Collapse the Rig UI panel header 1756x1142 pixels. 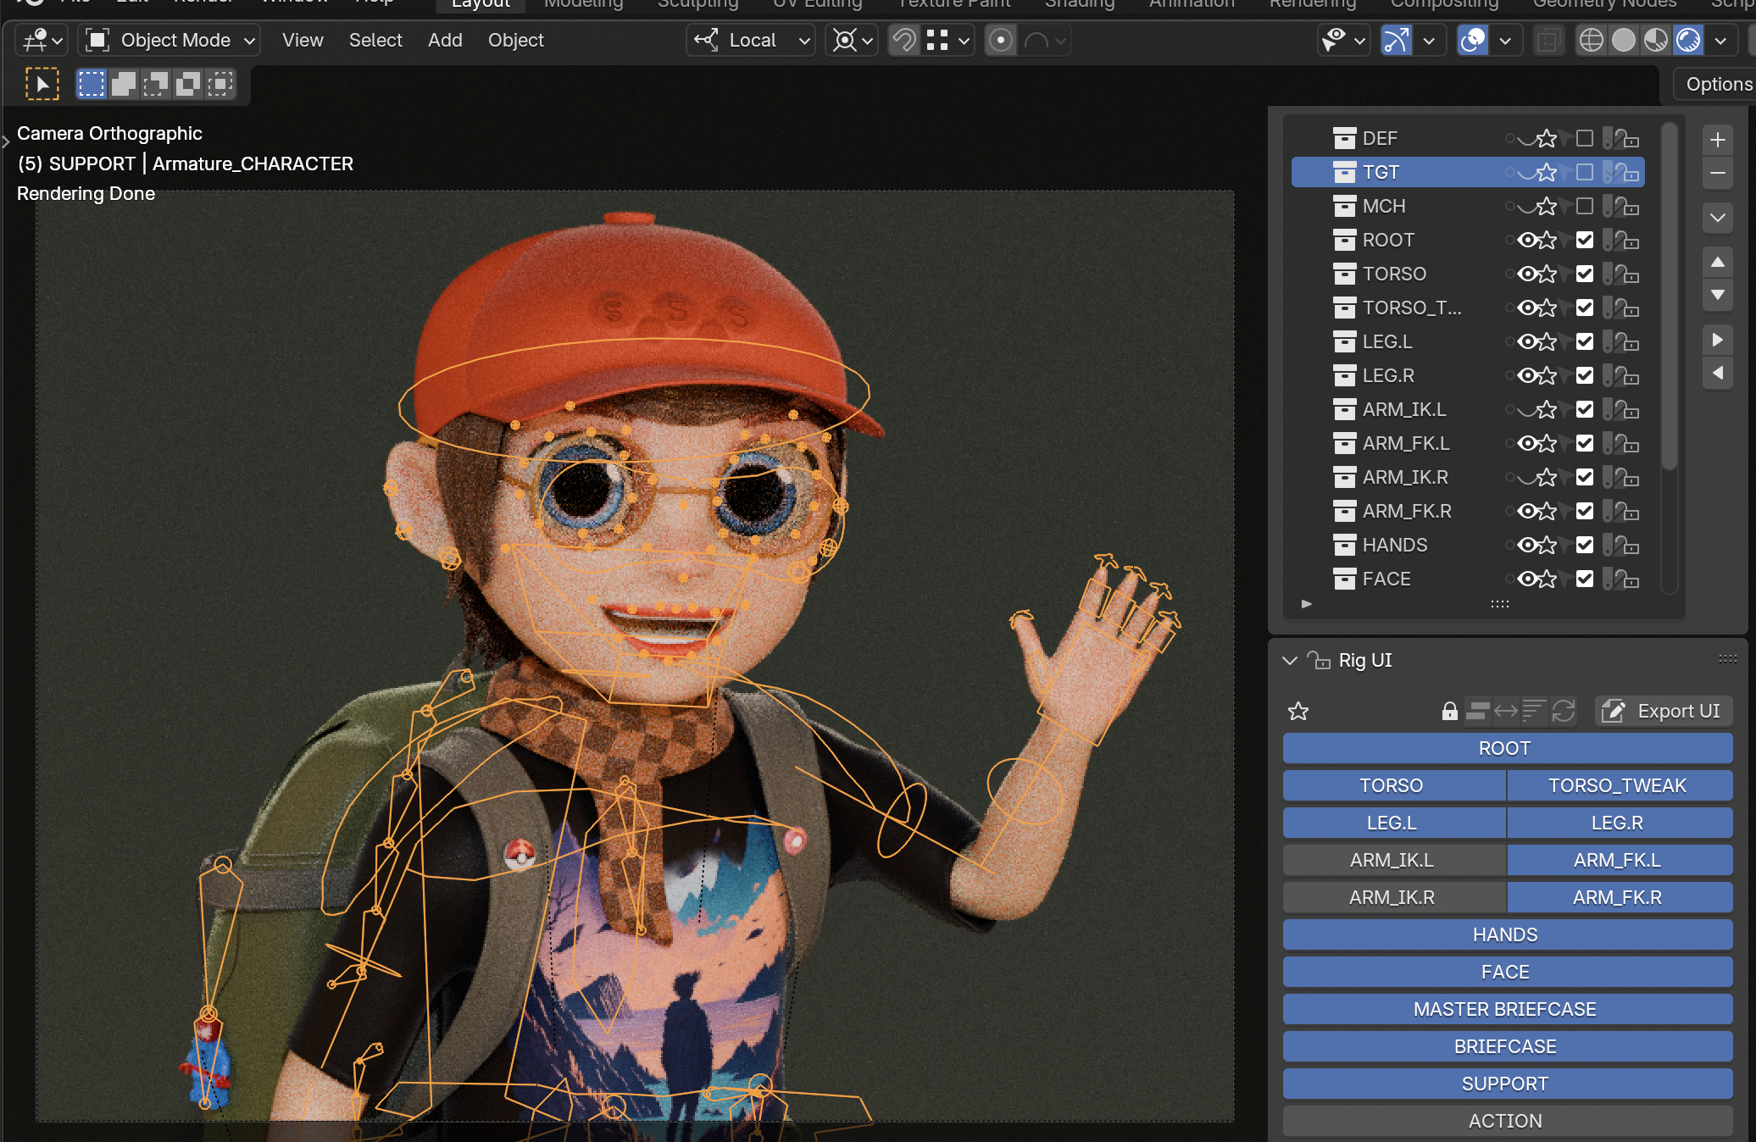pos(1289,660)
